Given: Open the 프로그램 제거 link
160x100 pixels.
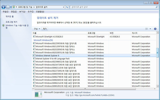Looking at the screenshot, I should 11,22.
